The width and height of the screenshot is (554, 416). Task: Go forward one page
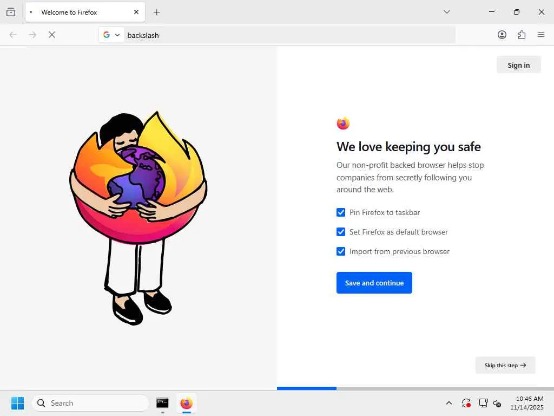click(x=32, y=35)
